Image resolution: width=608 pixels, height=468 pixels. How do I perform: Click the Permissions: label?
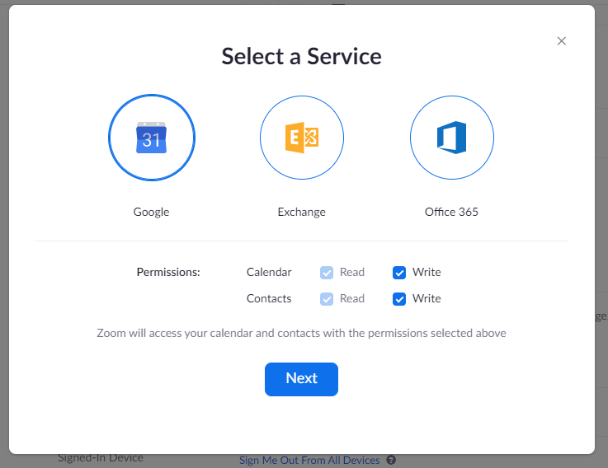[x=168, y=272]
